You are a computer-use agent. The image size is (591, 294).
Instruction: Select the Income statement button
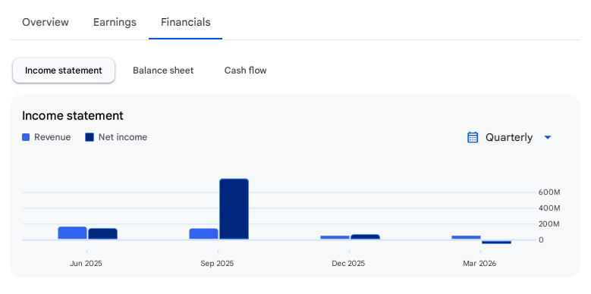63,70
